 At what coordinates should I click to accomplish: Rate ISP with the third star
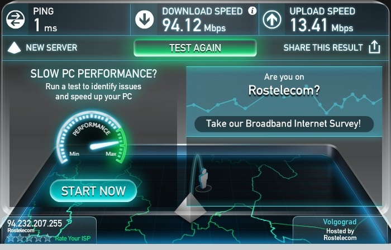pyautogui.click(x=29, y=238)
